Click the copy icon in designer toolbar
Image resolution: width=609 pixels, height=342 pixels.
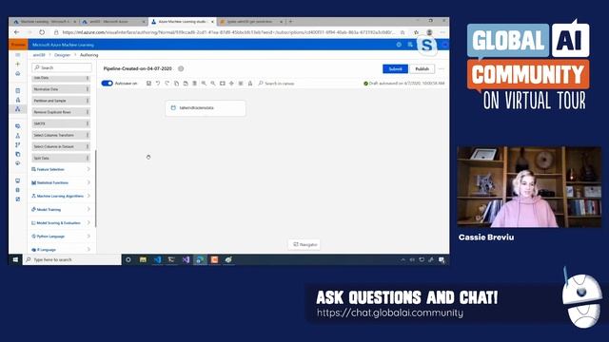pyautogui.click(x=176, y=84)
